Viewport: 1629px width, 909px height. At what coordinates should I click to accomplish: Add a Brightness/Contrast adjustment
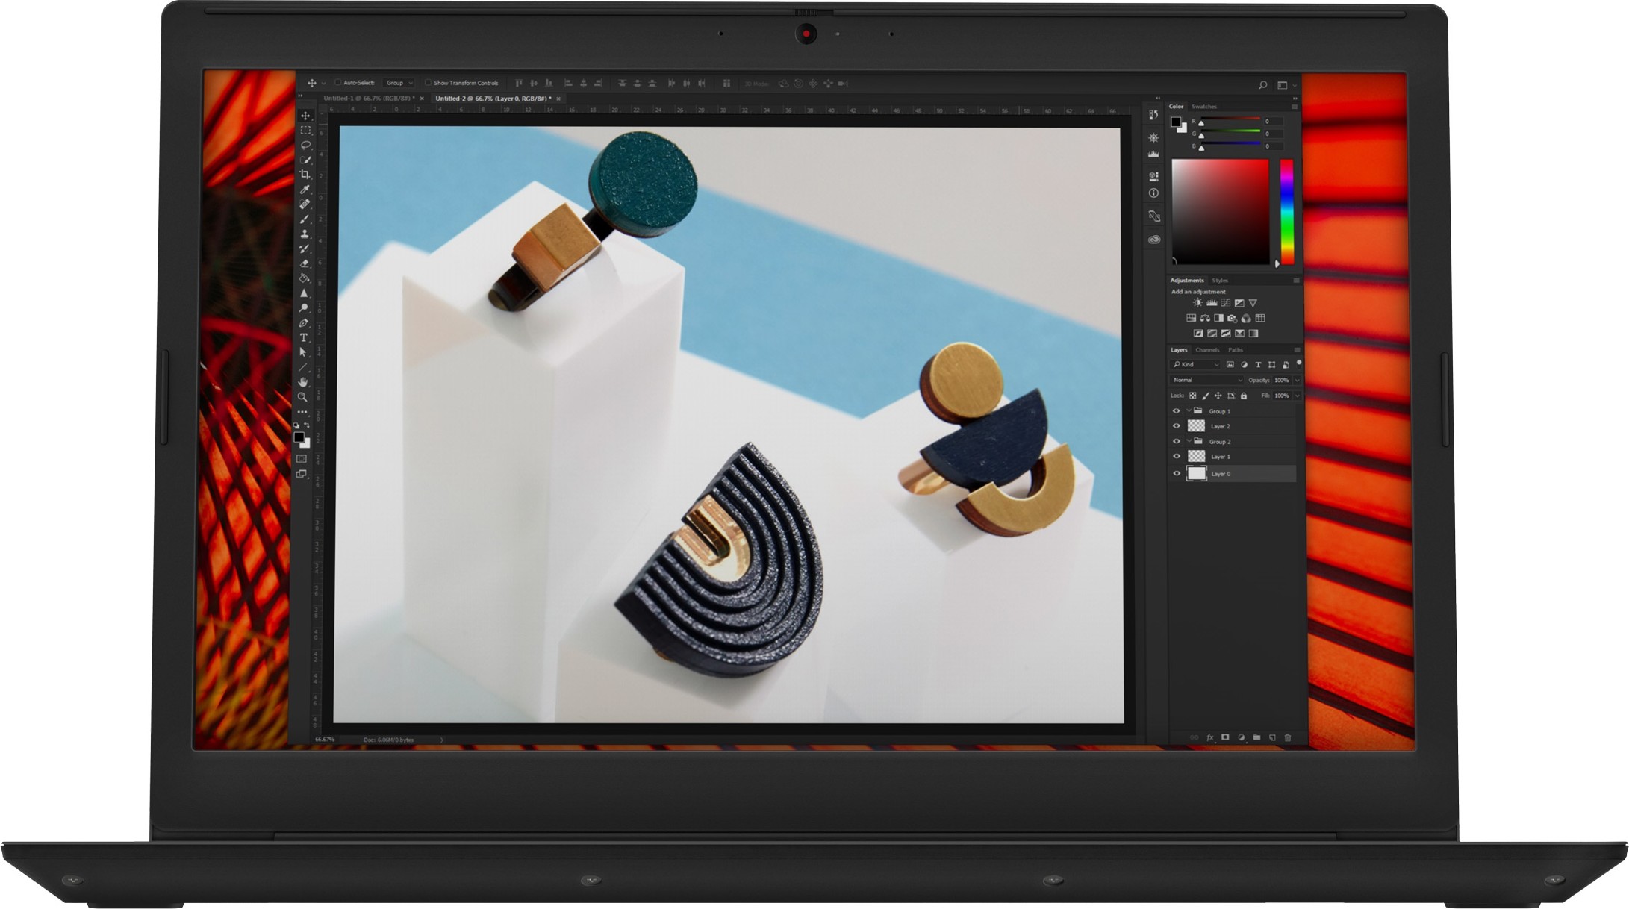pyautogui.click(x=1197, y=303)
